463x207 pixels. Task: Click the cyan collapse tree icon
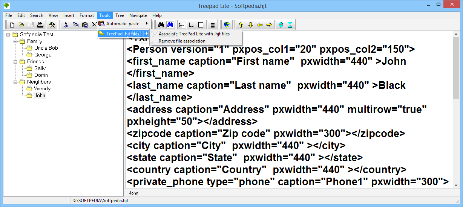(x=290, y=25)
